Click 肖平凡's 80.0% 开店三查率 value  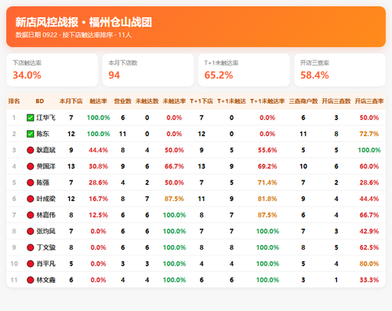pyautogui.click(x=369, y=264)
